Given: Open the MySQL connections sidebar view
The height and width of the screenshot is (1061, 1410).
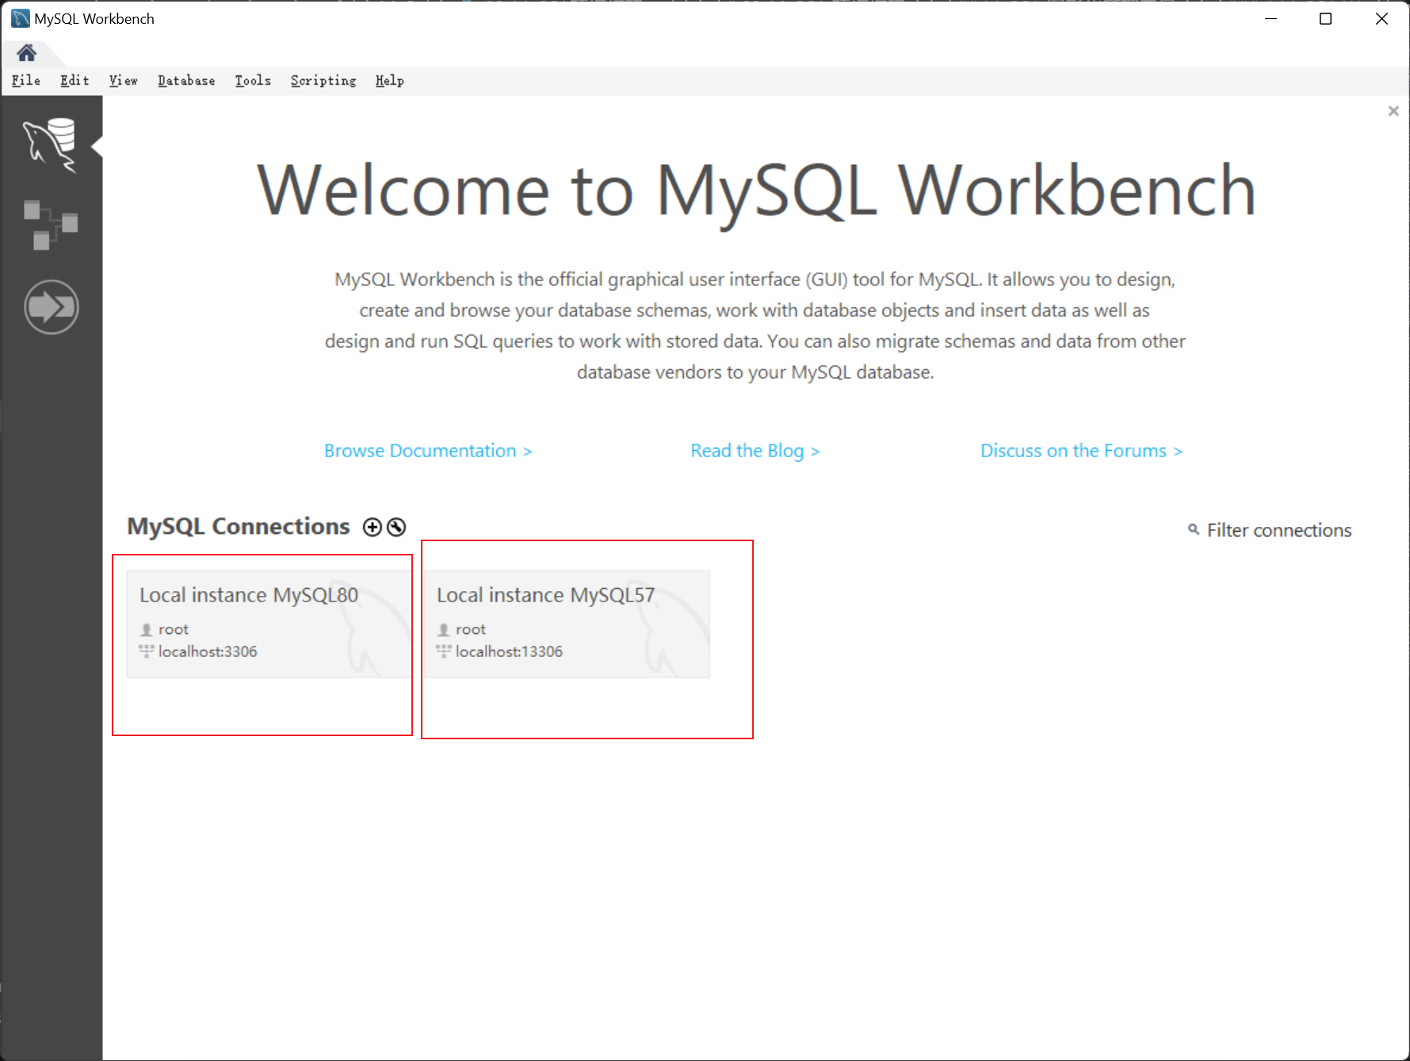Looking at the screenshot, I should coord(51,144).
